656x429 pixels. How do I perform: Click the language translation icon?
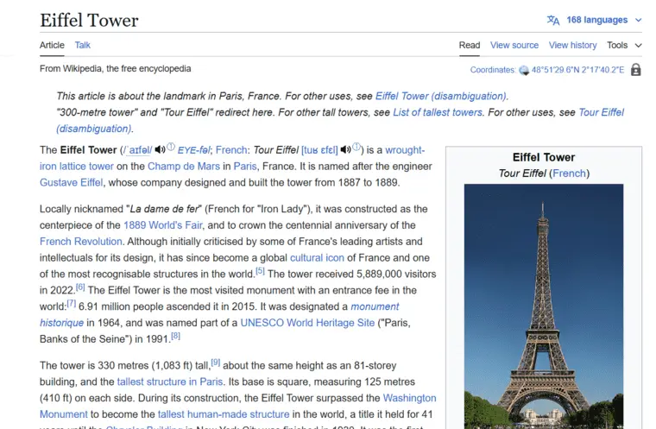pos(553,20)
